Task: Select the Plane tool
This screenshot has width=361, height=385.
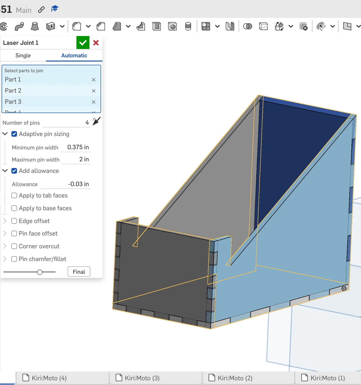Action: coord(347,26)
